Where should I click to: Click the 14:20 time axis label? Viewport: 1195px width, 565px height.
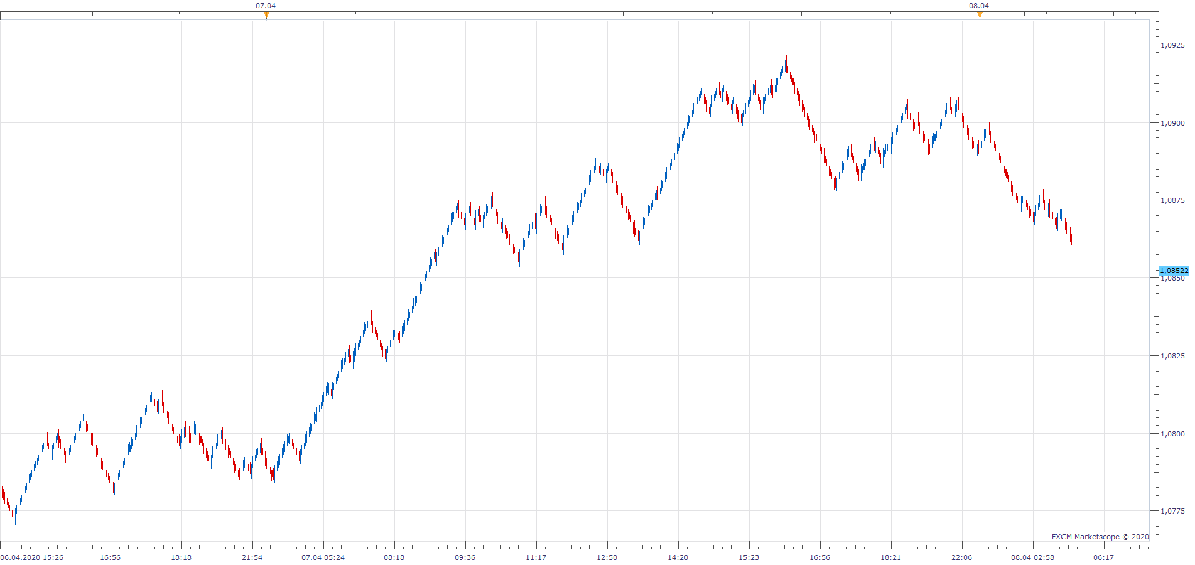[678, 557]
